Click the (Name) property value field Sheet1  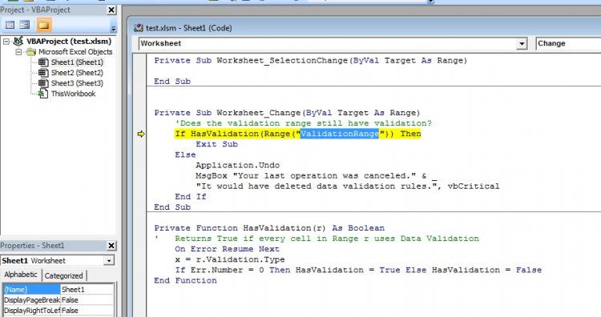(x=87, y=290)
